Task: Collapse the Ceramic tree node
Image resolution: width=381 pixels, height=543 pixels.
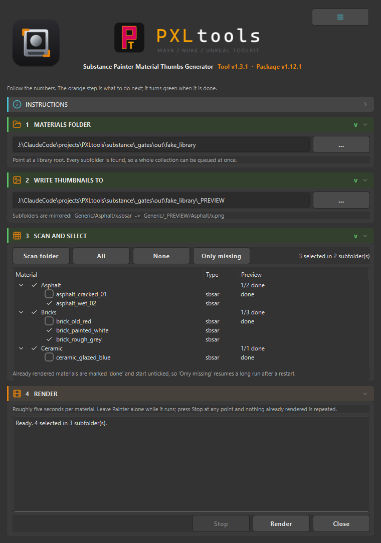Action: [x=21, y=348]
